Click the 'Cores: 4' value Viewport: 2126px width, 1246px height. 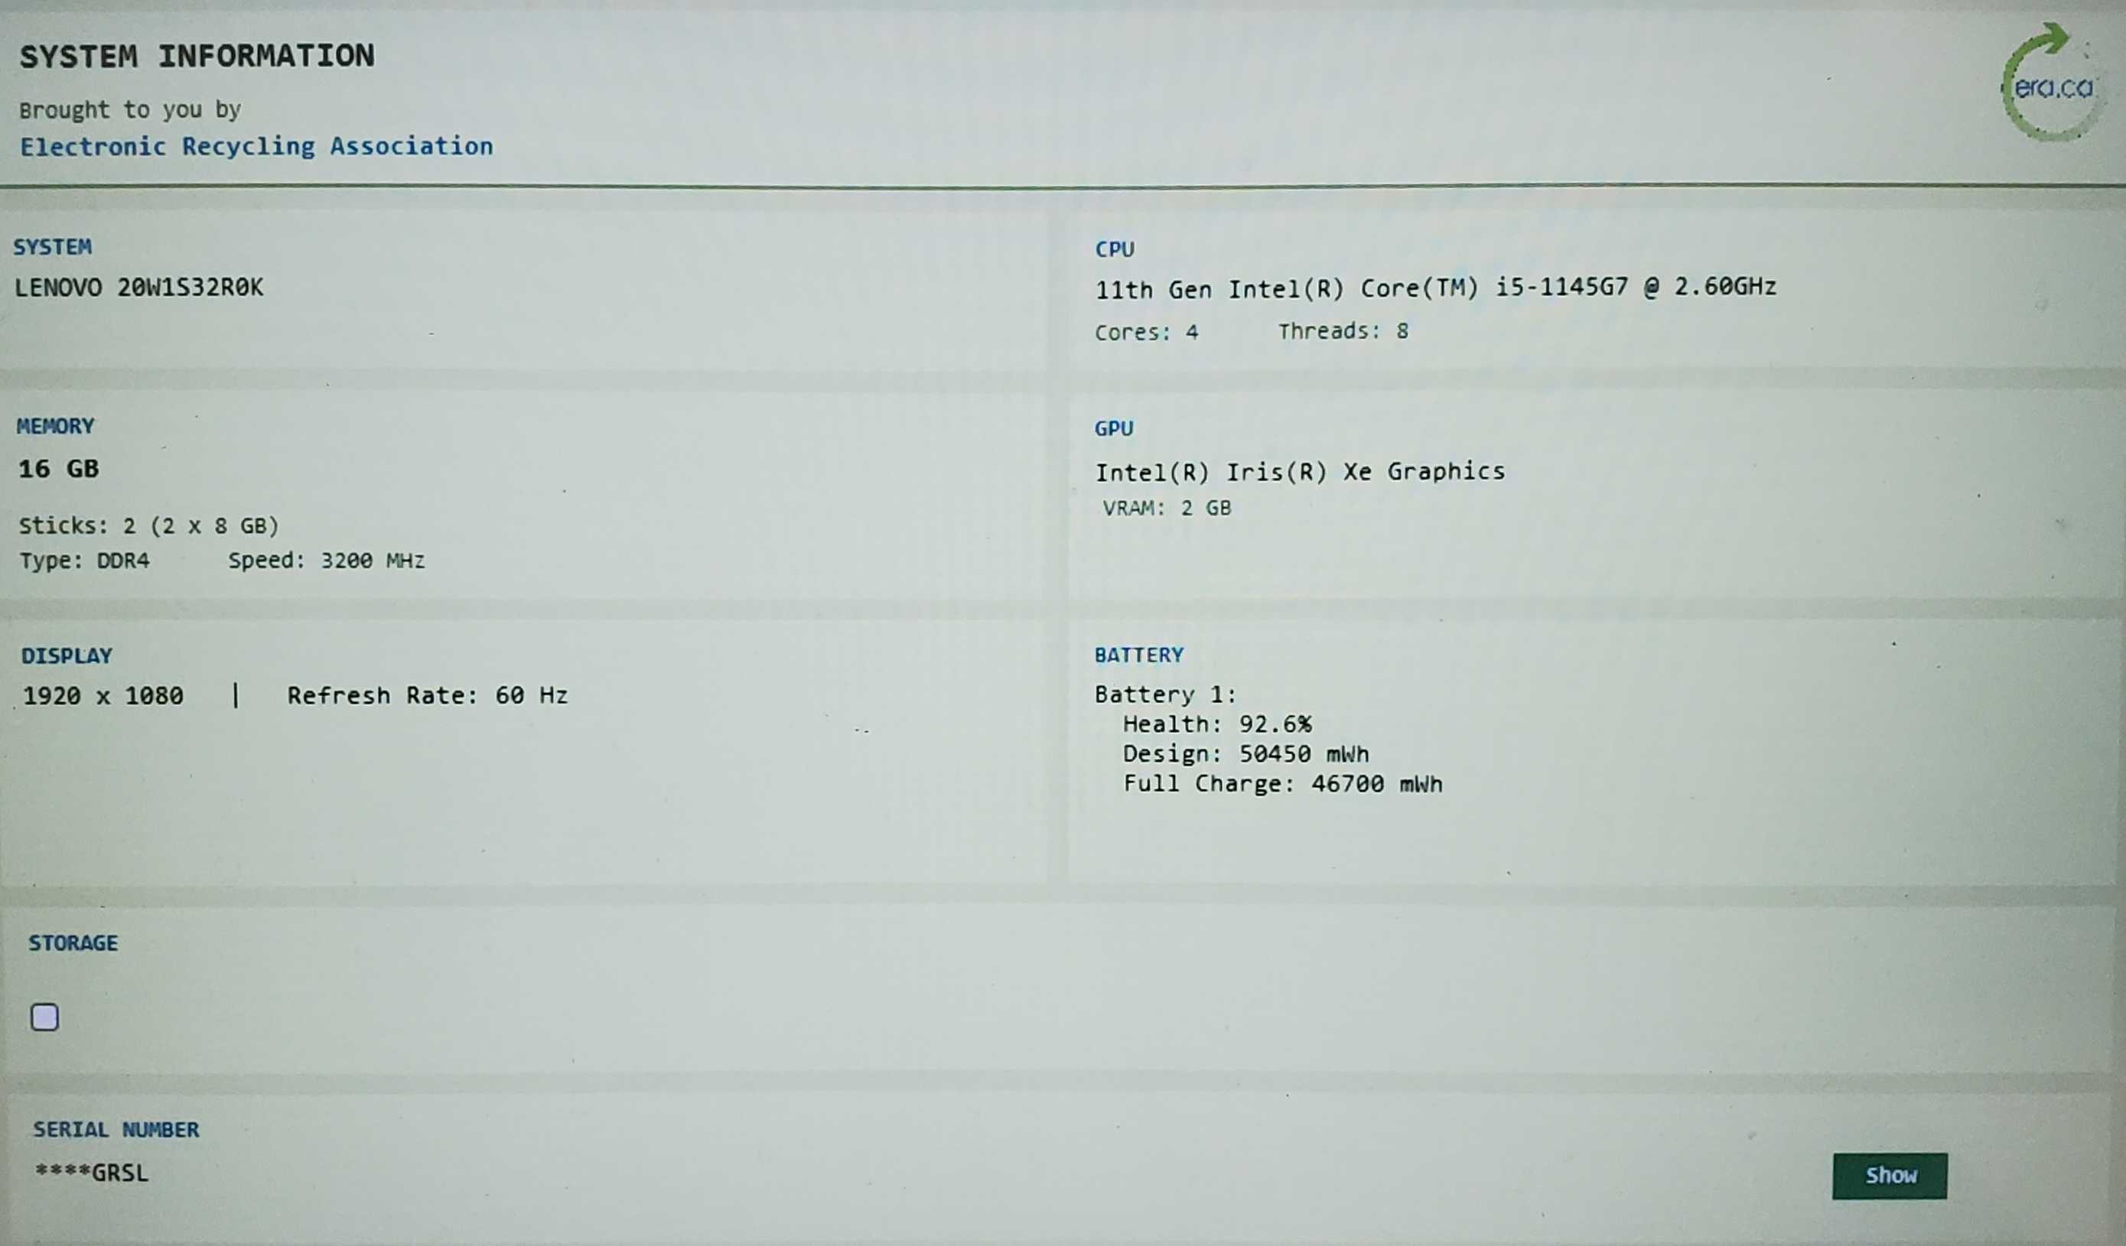coord(1147,331)
